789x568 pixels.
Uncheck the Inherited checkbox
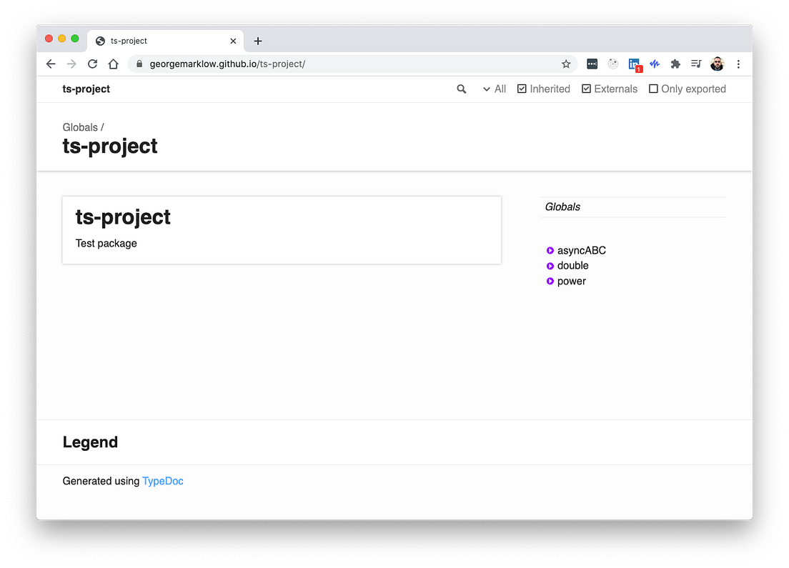pos(522,89)
